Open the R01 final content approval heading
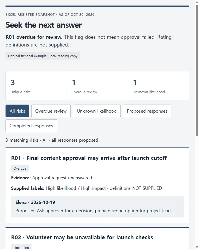Image resolution: width=199 pixels, height=249 pixels. [89, 158]
